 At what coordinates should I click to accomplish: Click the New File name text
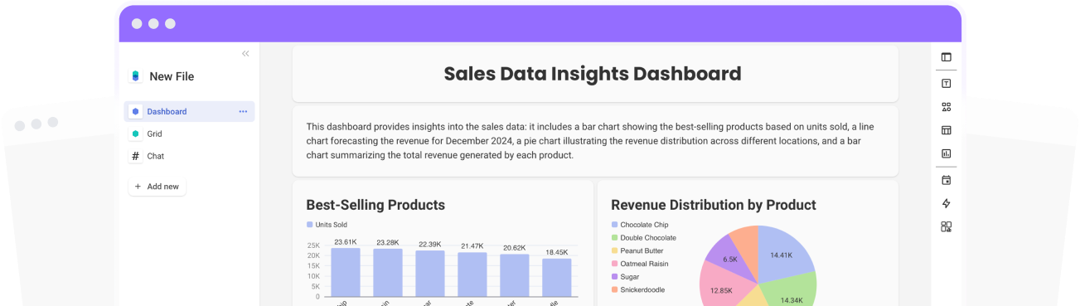click(172, 76)
